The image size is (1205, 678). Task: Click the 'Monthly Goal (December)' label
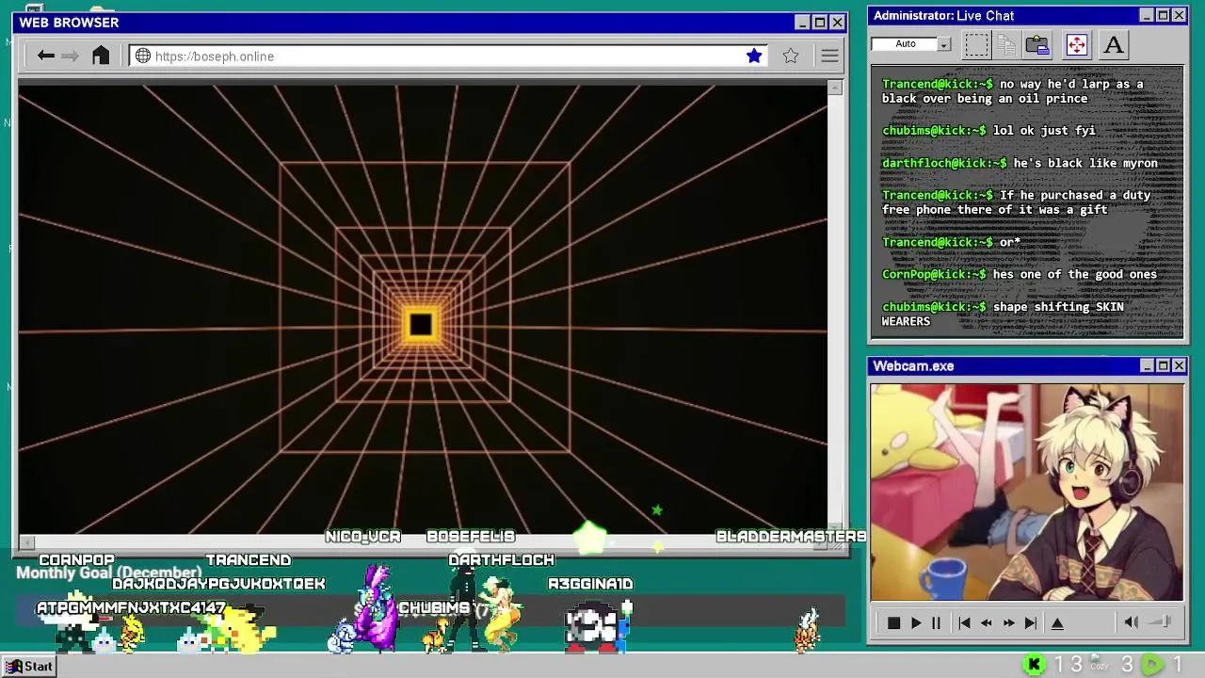[109, 573]
